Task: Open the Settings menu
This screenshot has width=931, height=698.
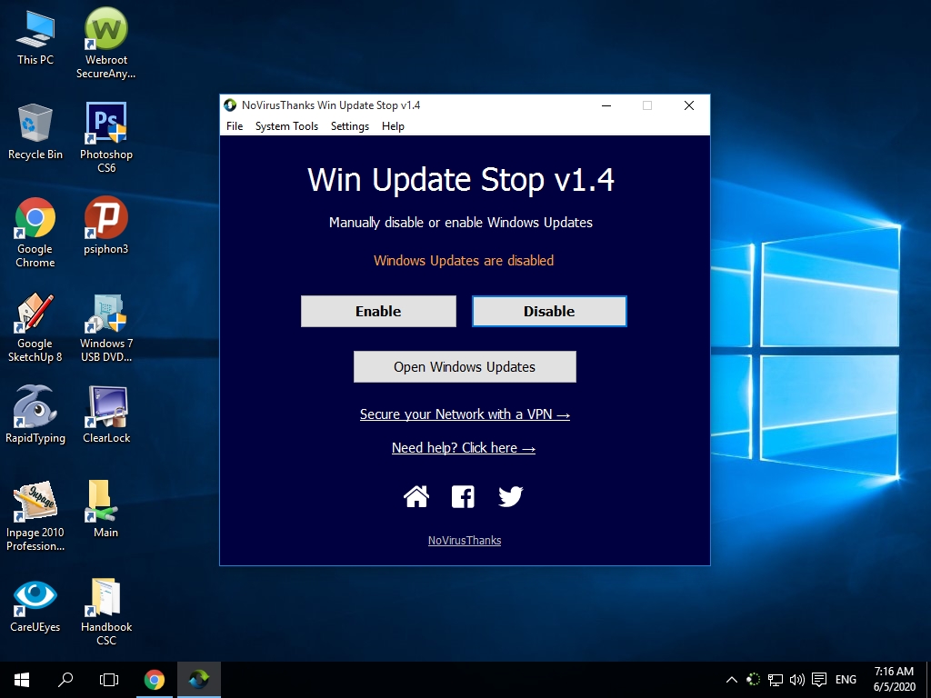Action: (349, 126)
